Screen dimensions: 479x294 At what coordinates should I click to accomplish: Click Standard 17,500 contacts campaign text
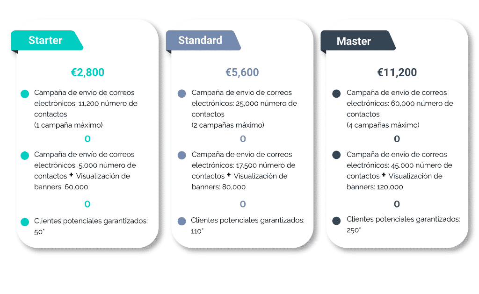click(243, 165)
